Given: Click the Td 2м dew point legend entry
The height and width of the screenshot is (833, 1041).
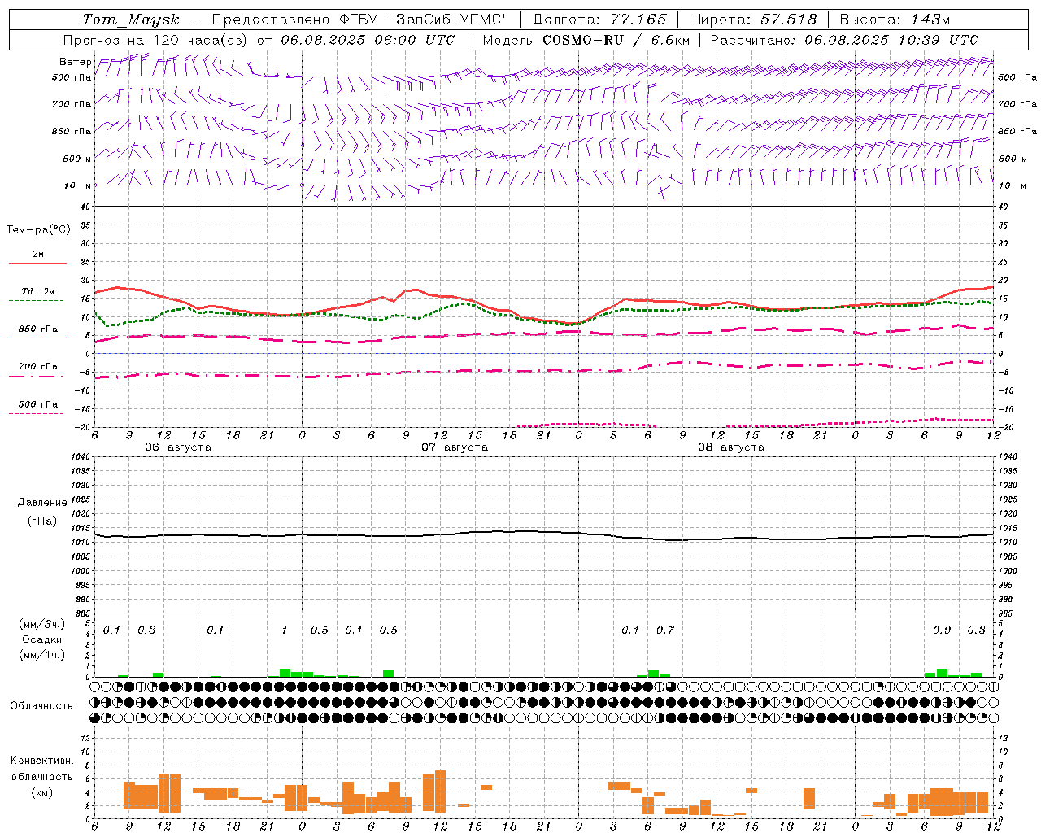Looking at the screenshot, I should (x=37, y=291).
